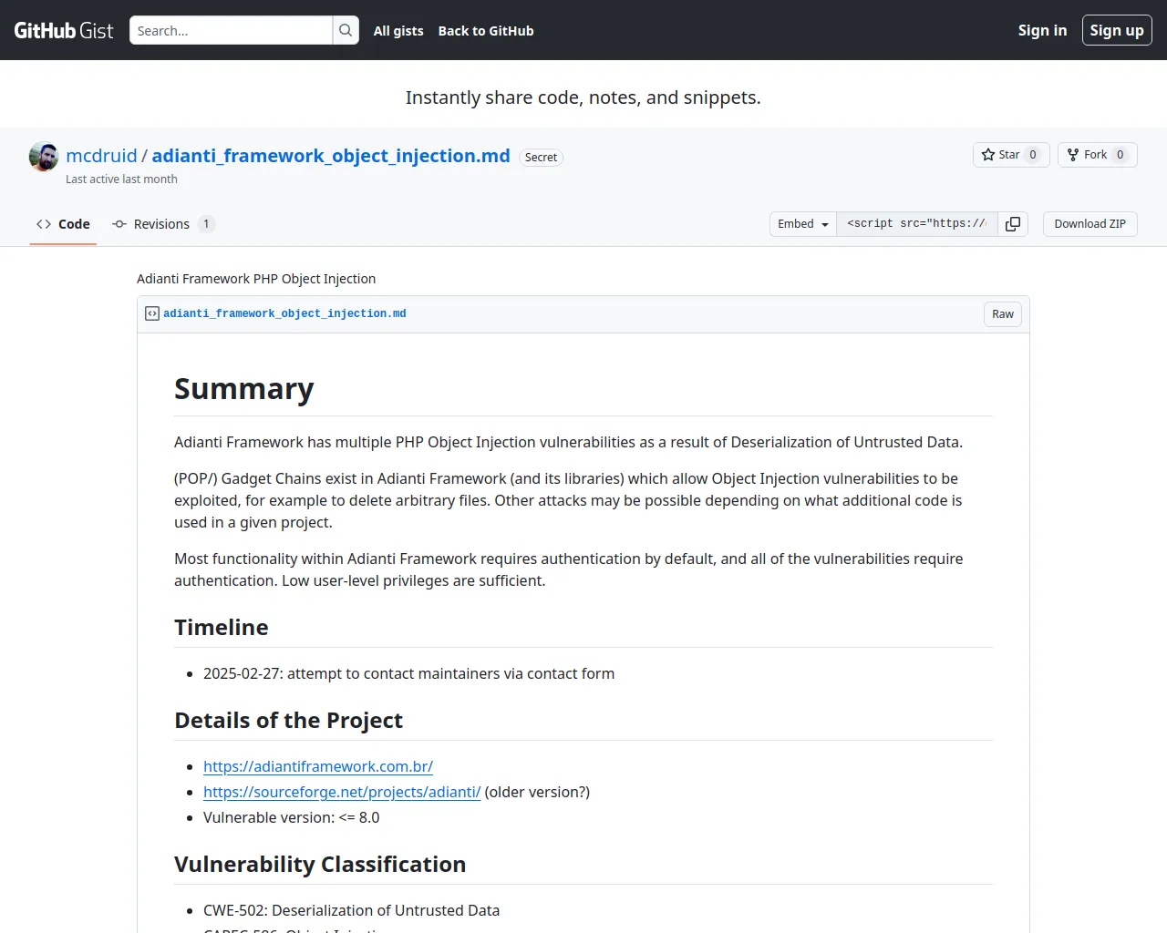Click the 2025-02-27 timeline entry

408,673
